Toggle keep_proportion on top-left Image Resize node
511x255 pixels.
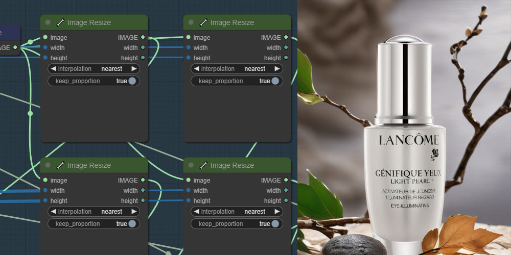click(94, 81)
